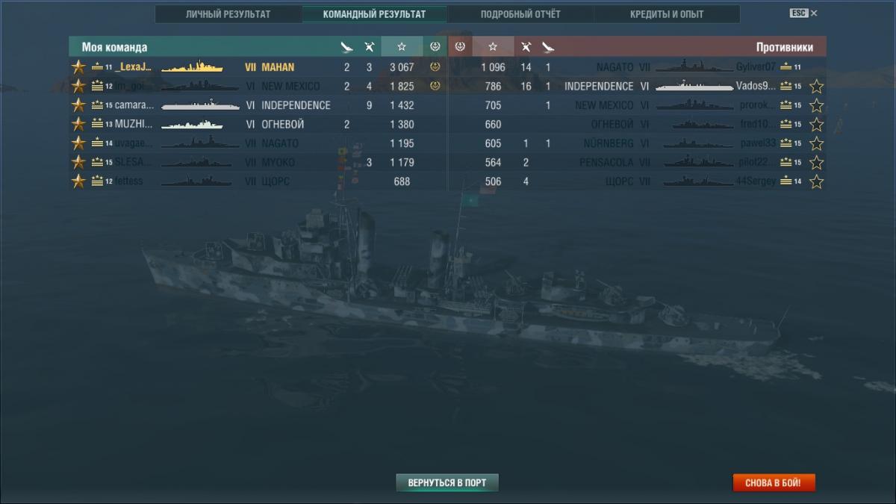Click my team's achievements anchor column icon

tap(435, 47)
